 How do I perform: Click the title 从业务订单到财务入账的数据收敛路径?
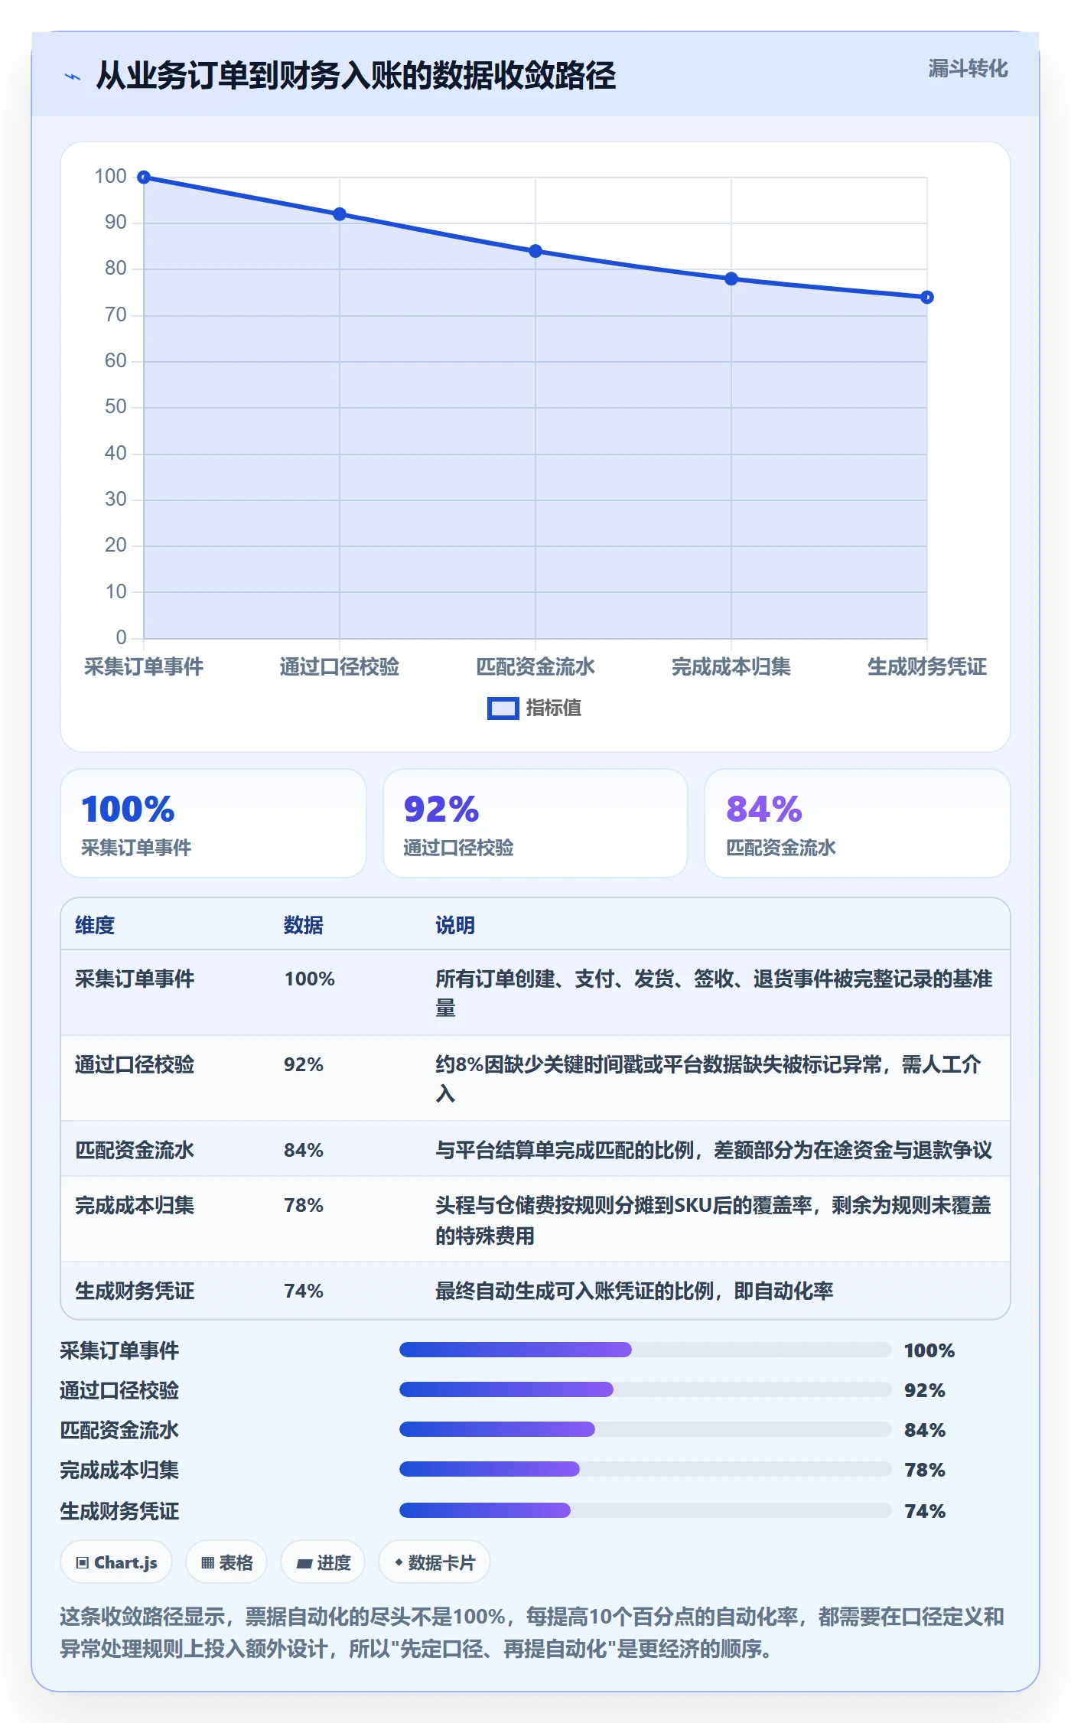356,76
